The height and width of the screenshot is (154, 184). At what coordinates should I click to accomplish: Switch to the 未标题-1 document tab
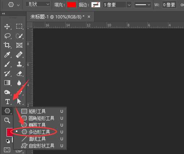(57, 17)
